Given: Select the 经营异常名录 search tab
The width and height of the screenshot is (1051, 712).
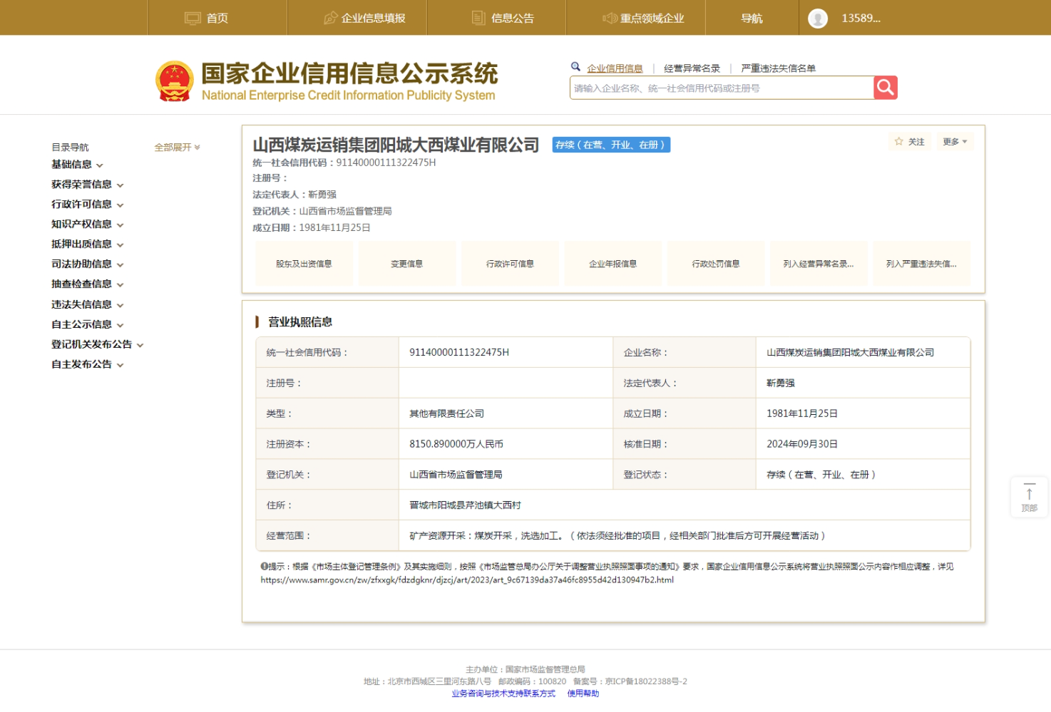Looking at the screenshot, I should tap(692, 68).
